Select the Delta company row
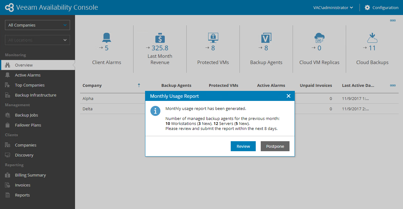 (x=88, y=109)
